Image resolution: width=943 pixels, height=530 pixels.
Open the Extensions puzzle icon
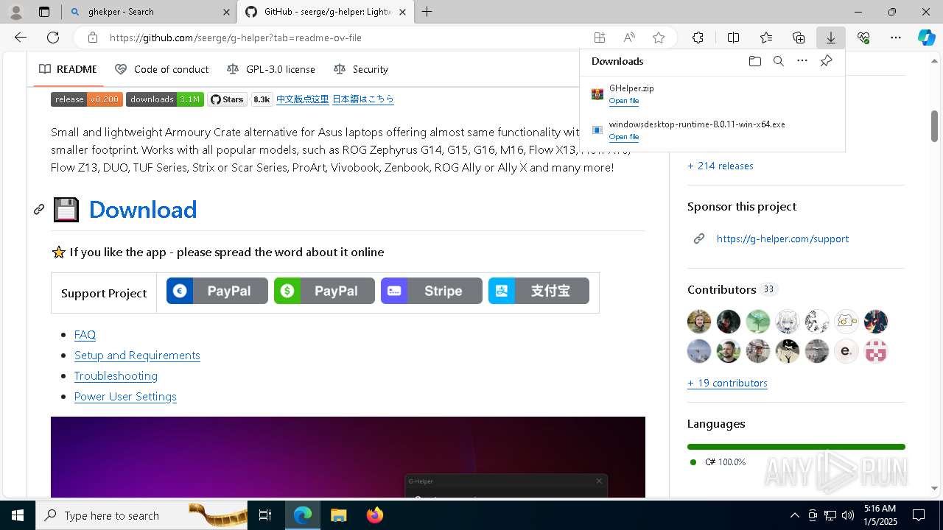point(698,38)
